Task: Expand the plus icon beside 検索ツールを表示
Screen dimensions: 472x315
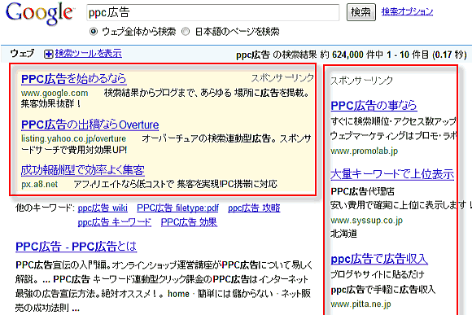Action: pos(48,55)
